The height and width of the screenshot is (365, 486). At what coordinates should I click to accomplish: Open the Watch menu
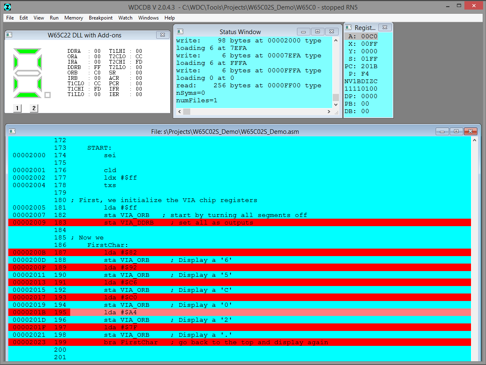coord(125,18)
